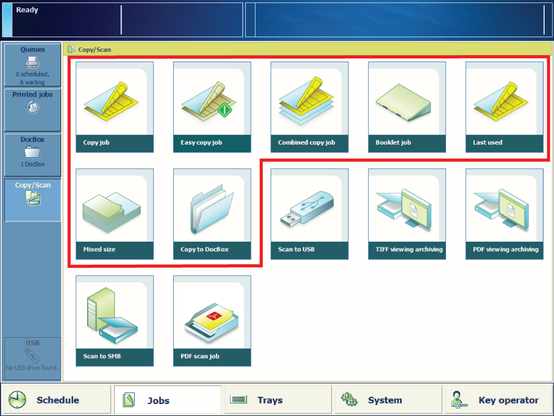Screen dimensions: 554x416
Task: Open the System tab
Action: click(x=388, y=400)
